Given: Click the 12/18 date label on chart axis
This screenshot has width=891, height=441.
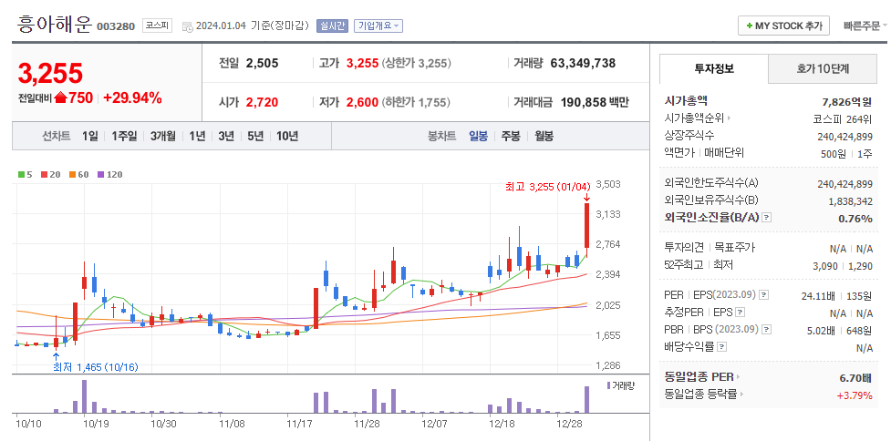Looking at the screenshot, I should click(x=501, y=424).
